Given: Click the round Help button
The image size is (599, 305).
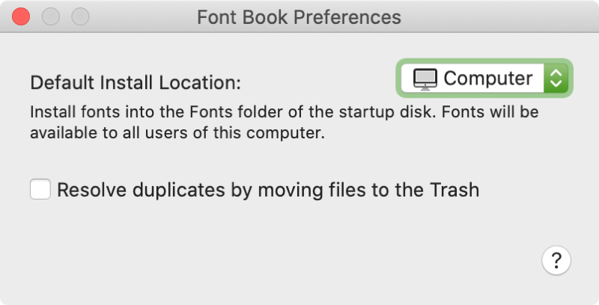Looking at the screenshot, I should click(x=556, y=260).
